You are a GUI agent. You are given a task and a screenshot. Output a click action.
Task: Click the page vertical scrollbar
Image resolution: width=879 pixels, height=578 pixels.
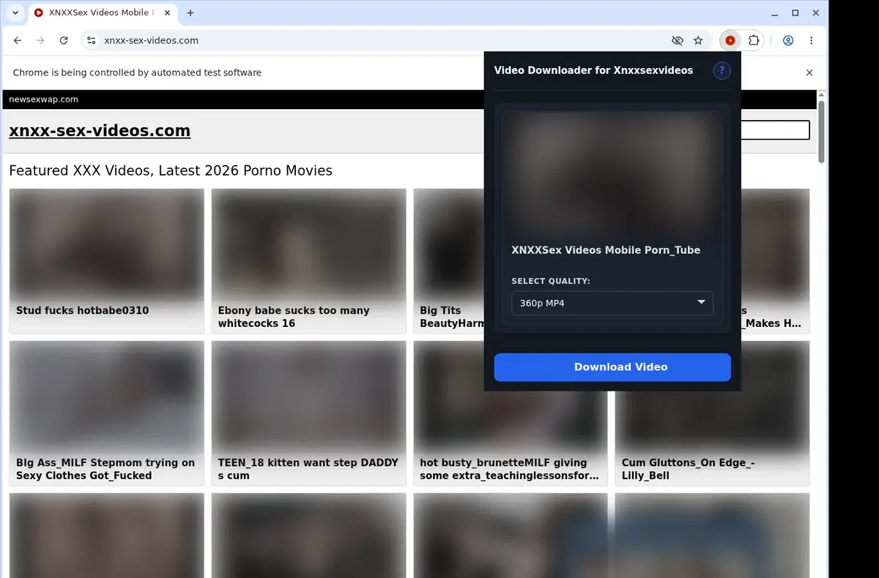point(822,133)
